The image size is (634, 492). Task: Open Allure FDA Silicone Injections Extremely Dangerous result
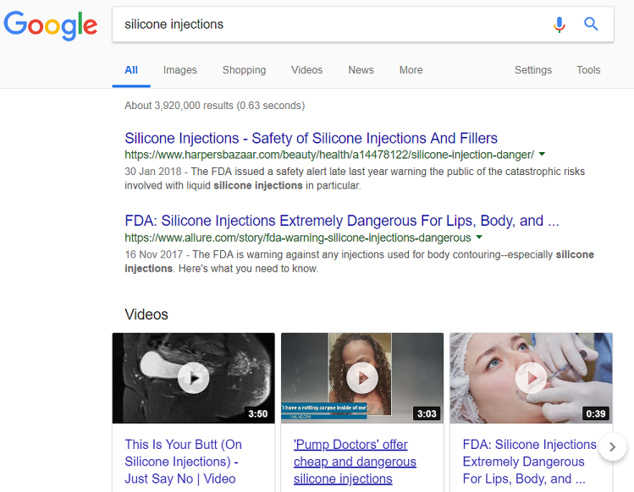click(342, 221)
